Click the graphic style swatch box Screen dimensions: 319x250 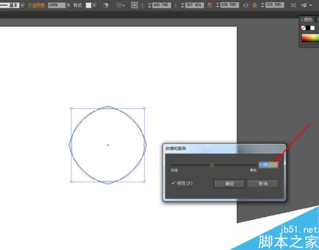[x=89, y=5]
